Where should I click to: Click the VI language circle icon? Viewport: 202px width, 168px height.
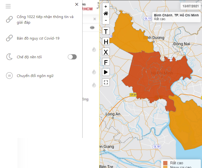pos(9,76)
